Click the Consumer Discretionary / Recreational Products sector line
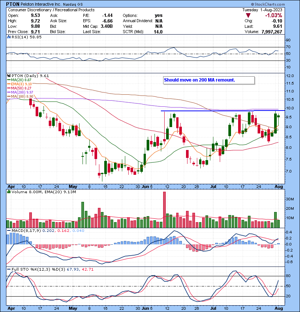This screenshot has height=312, width=300. (51, 10)
